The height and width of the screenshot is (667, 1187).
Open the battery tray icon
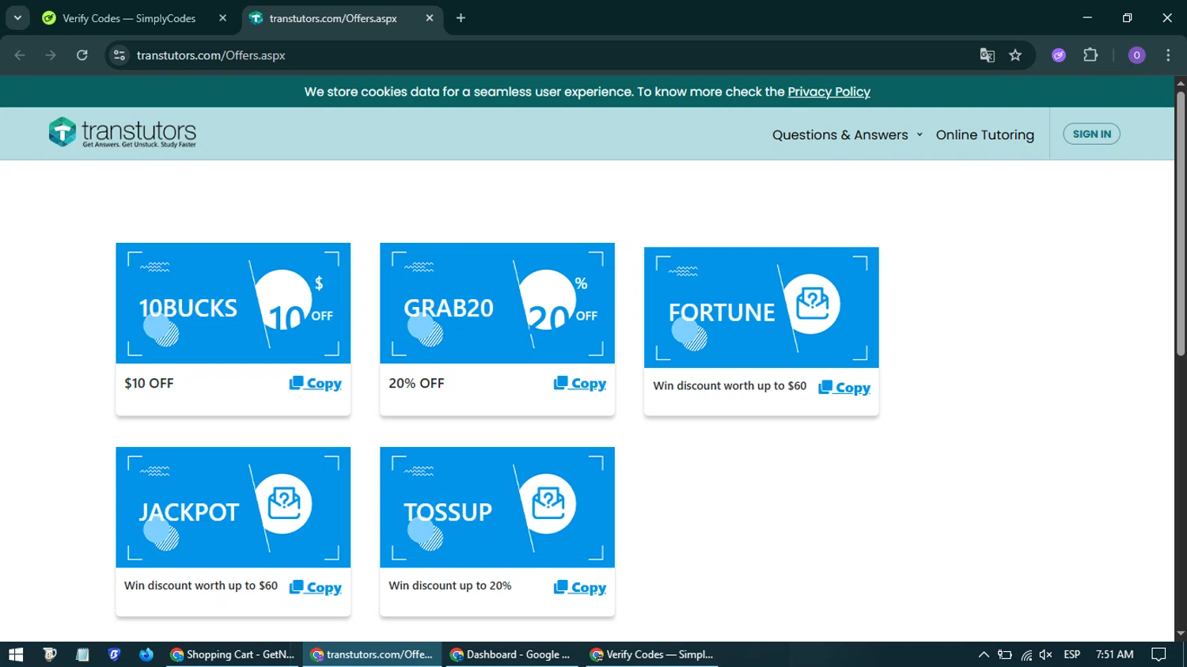click(1004, 654)
